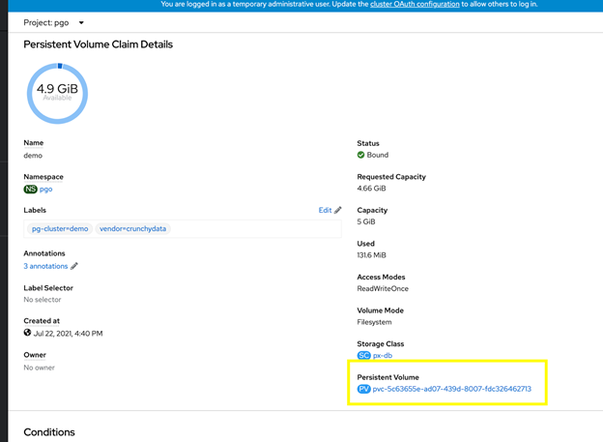603x442 pixels.
Task: Click the SC storage class badge
Action: (x=364, y=355)
